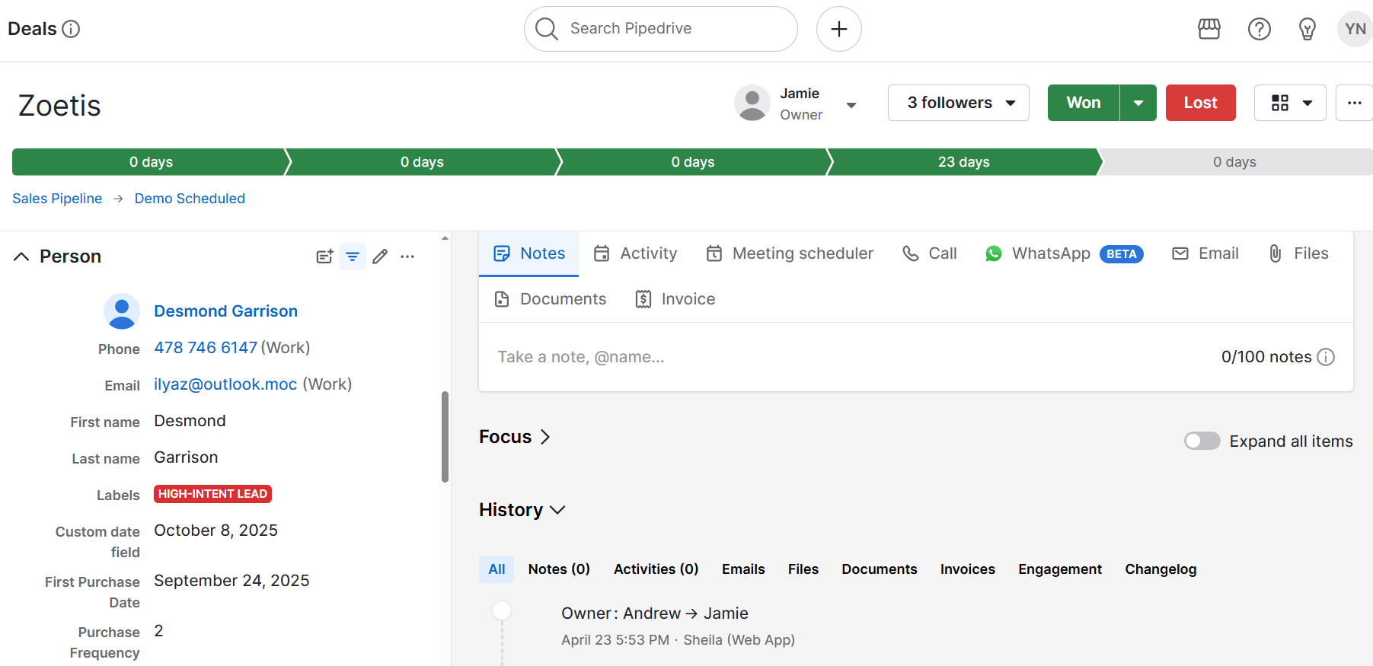The image size is (1373, 666).
Task: Select the All history filter
Action: (497, 569)
